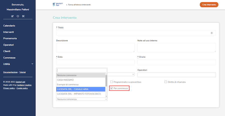Click the gestart.net logo
225x116 pixels.
click(x=57, y=4)
